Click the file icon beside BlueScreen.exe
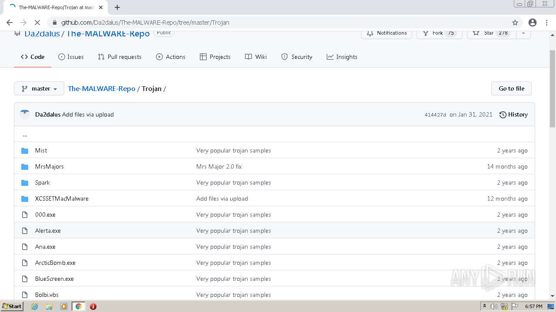 (x=25, y=279)
